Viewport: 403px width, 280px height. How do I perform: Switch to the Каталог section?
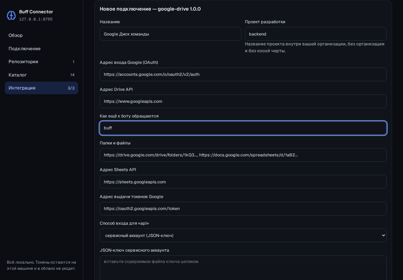[41, 75]
